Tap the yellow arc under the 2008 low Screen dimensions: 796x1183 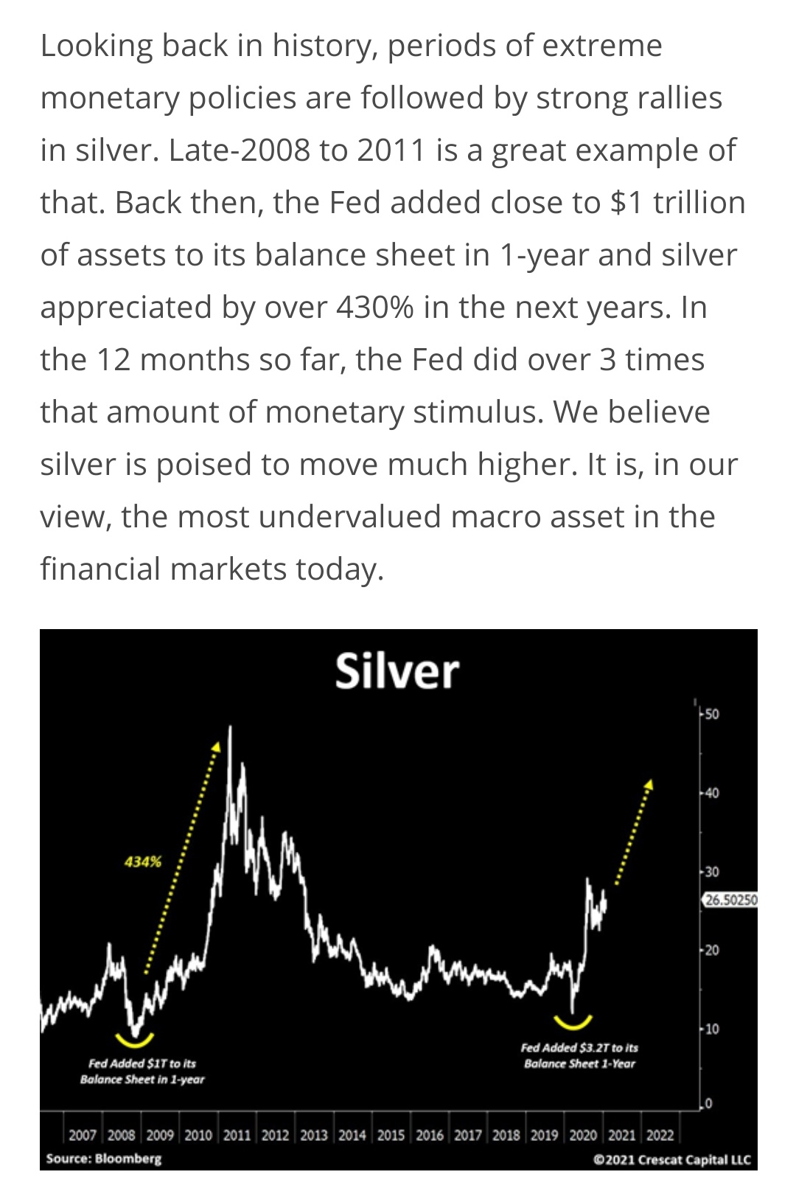click(x=134, y=1040)
